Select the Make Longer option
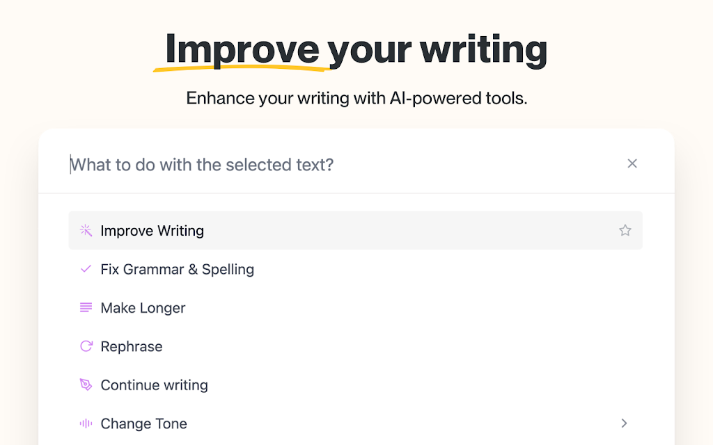 tap(356, 307)
